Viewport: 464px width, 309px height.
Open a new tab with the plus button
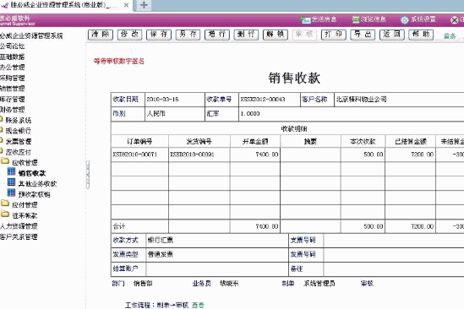(x=144, y=5)
